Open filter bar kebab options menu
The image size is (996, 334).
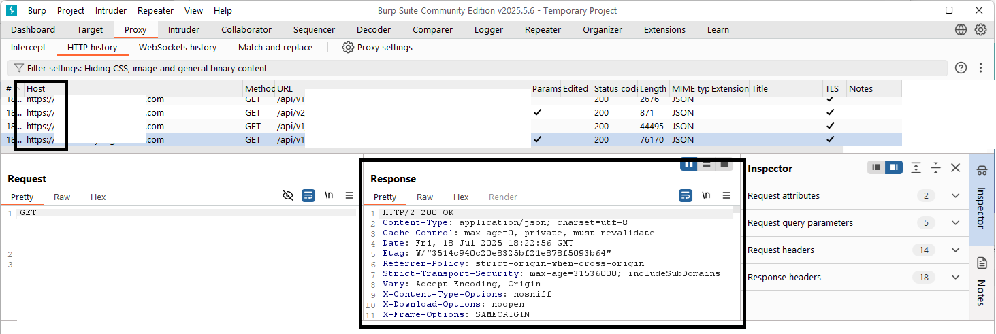click(x=981, y=67)
